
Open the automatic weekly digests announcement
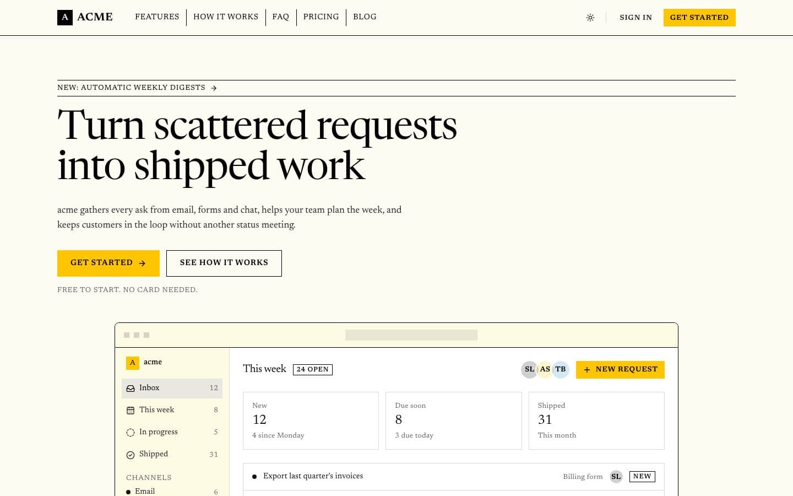137,88
